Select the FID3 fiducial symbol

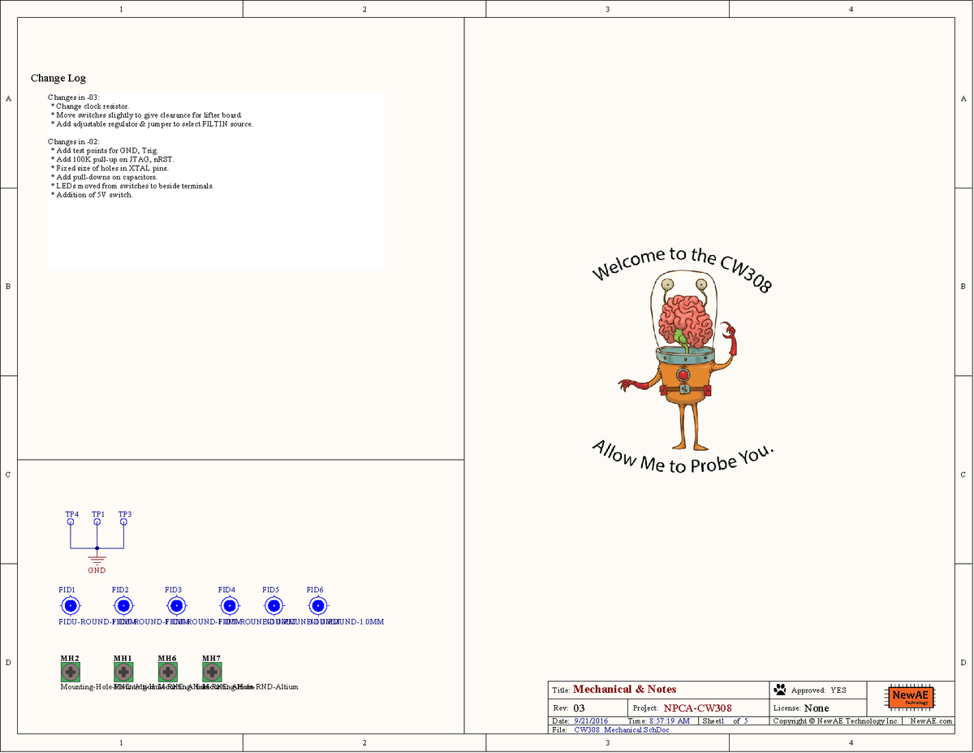click(176, 604)
